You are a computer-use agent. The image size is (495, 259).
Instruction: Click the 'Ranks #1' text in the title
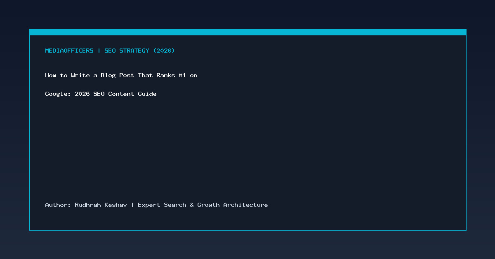171,75
